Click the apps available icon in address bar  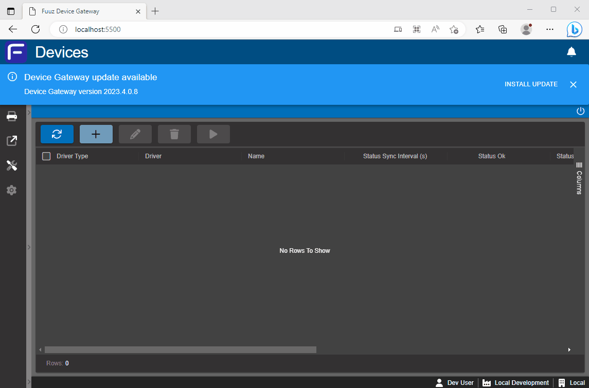417,29
